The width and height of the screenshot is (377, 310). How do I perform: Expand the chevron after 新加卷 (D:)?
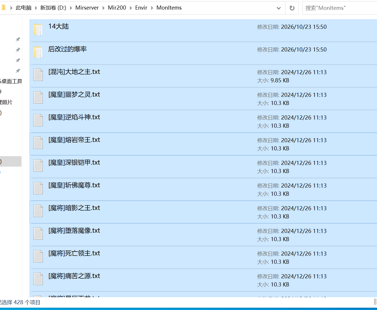pyautogui.click(x=71, y=8)
